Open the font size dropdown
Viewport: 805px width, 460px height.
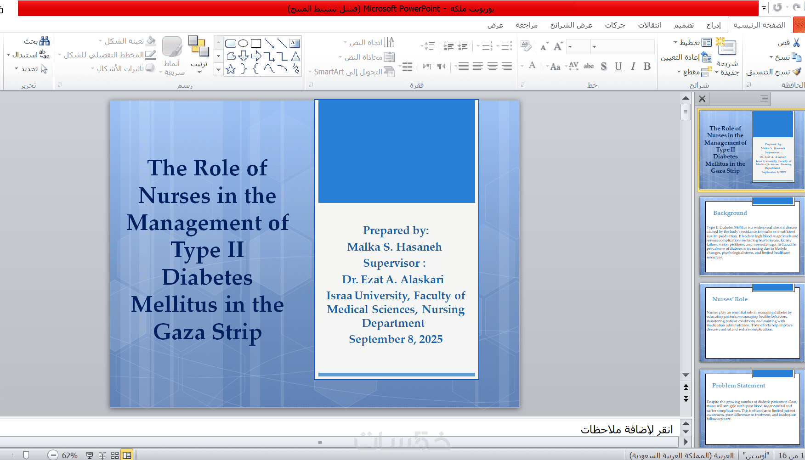(x=570, y=47)
